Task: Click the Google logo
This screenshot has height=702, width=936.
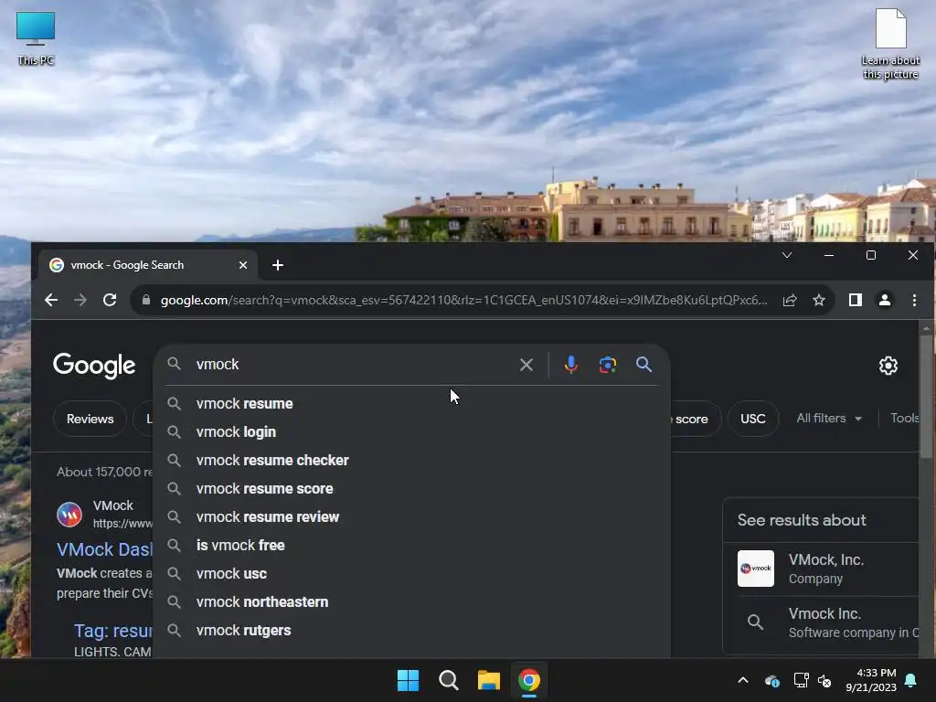Action: 94,366
